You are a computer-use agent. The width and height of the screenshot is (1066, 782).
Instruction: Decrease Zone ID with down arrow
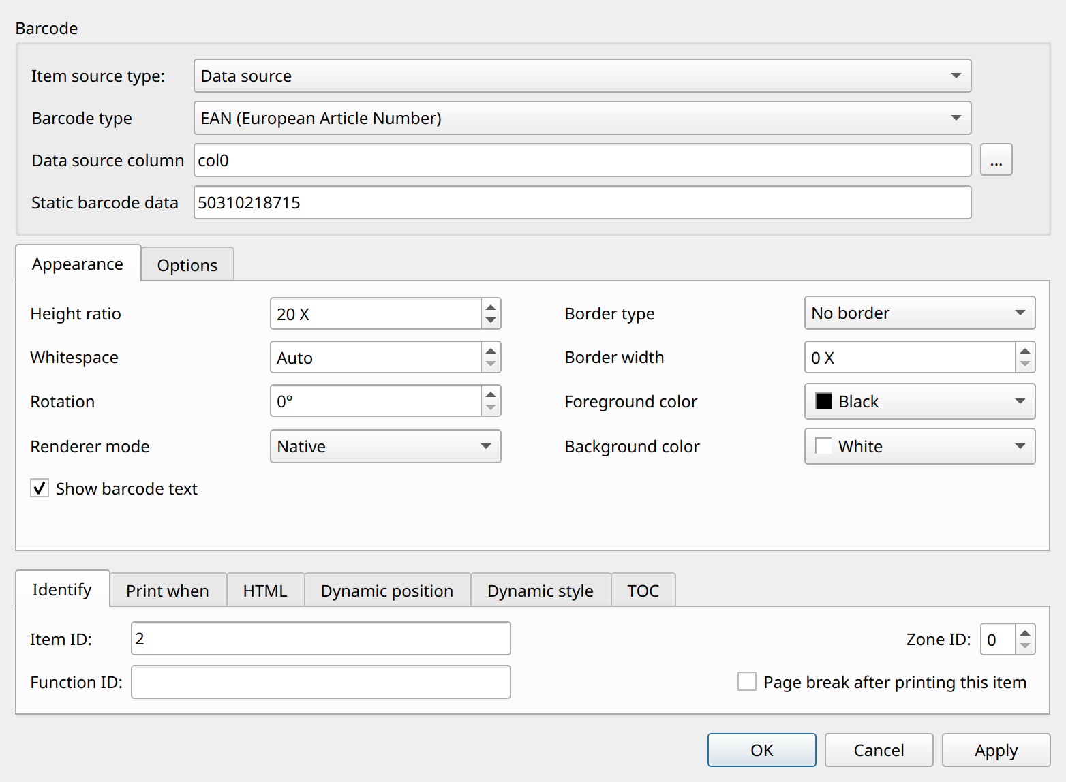pos(1025,646)
